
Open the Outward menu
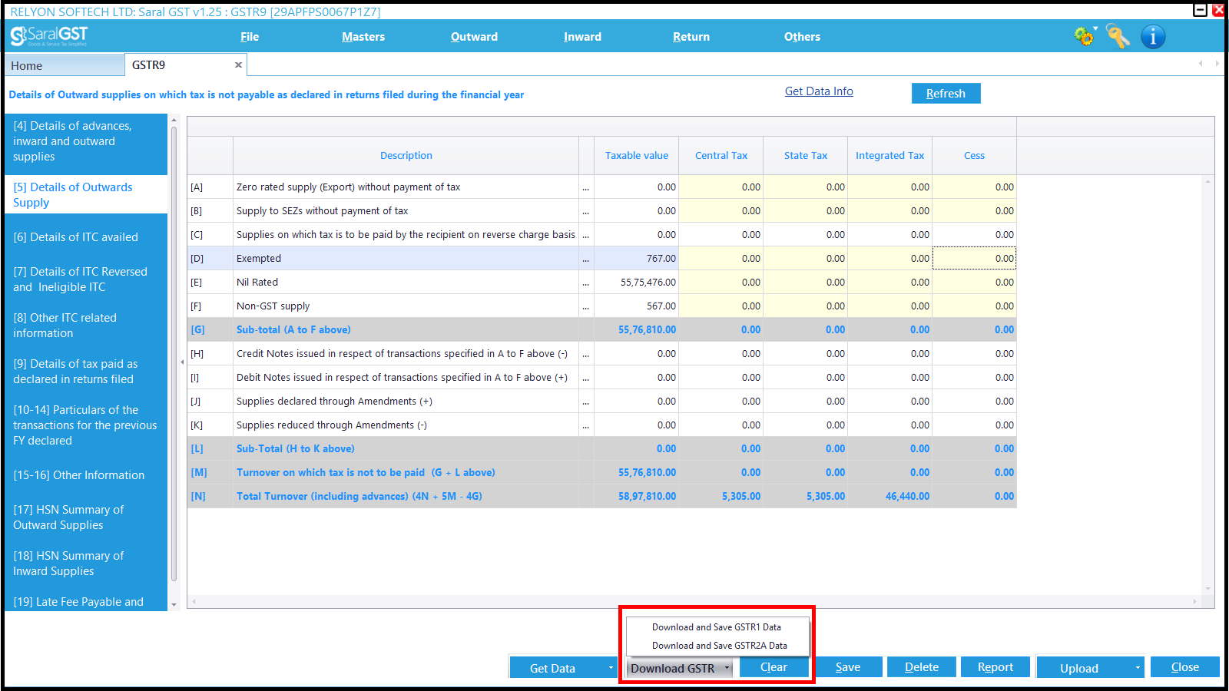tap(474, 37)
